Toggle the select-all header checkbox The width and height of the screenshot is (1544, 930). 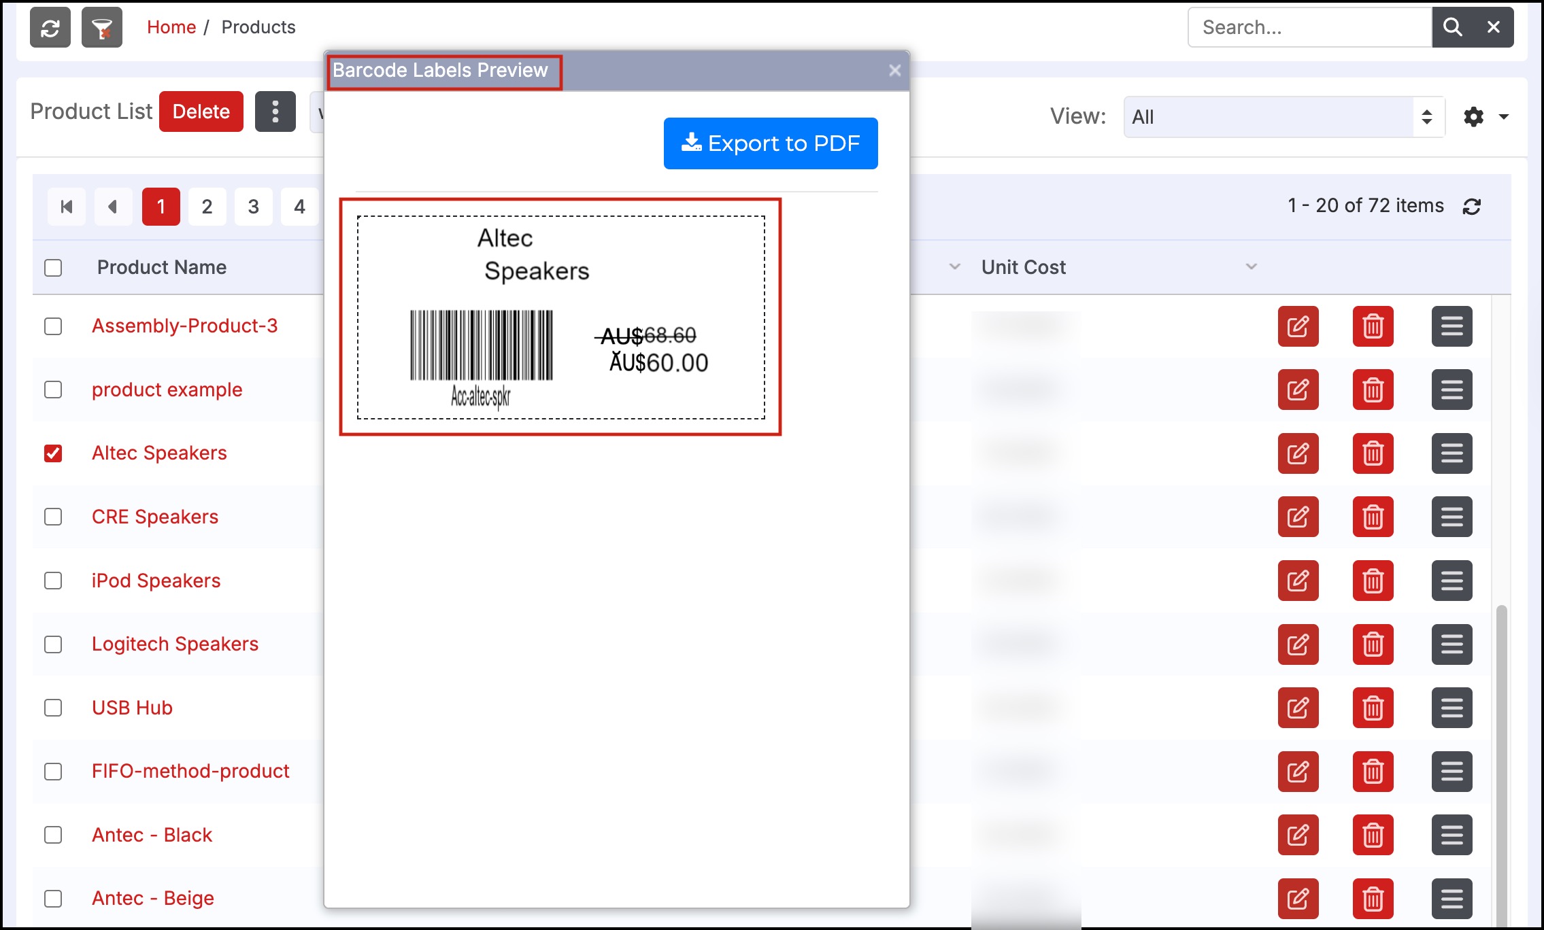pyautogui.click(x=53, y=267)
